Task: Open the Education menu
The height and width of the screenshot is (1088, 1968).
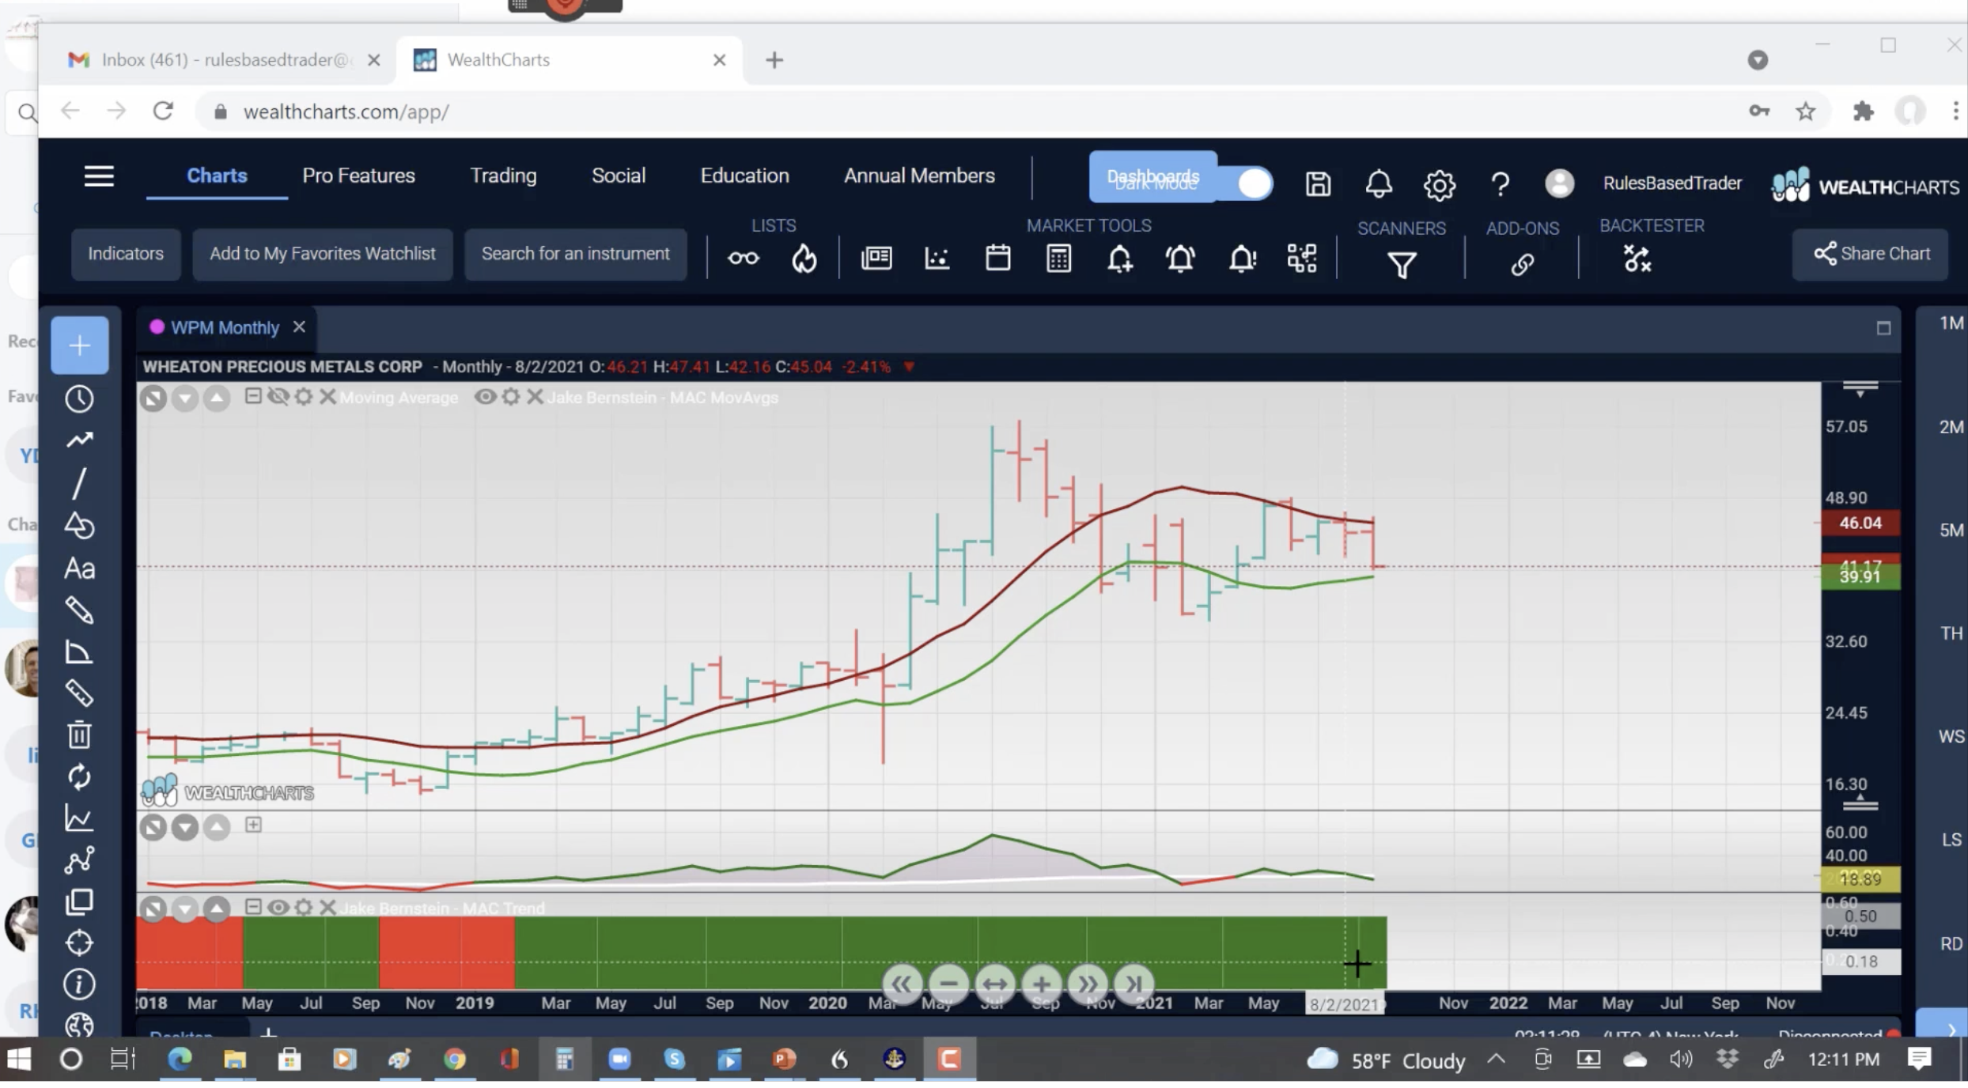Action: point(744,176)
